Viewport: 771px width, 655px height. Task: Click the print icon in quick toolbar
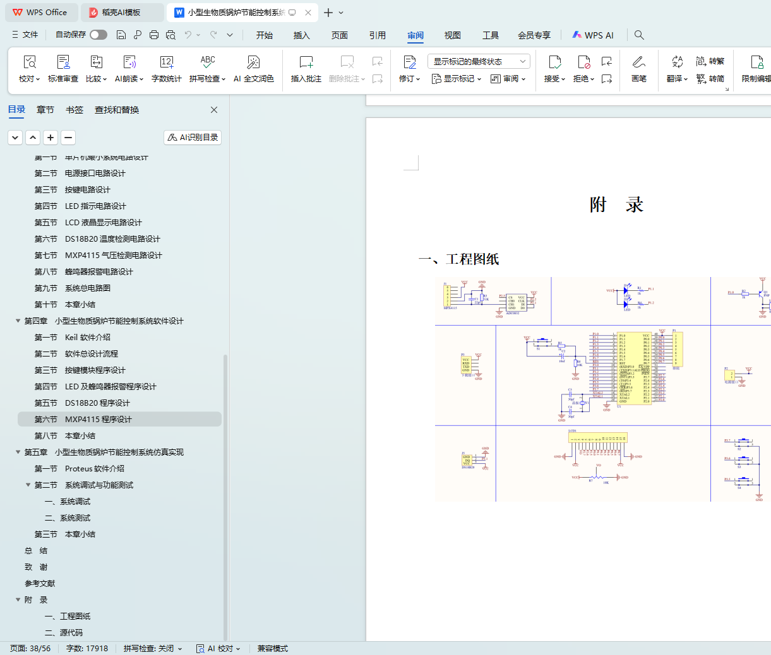pos(154,35)
